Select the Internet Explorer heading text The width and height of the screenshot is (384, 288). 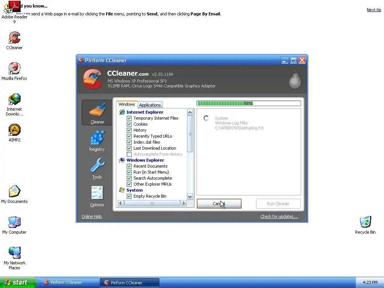tap(145, 112)
